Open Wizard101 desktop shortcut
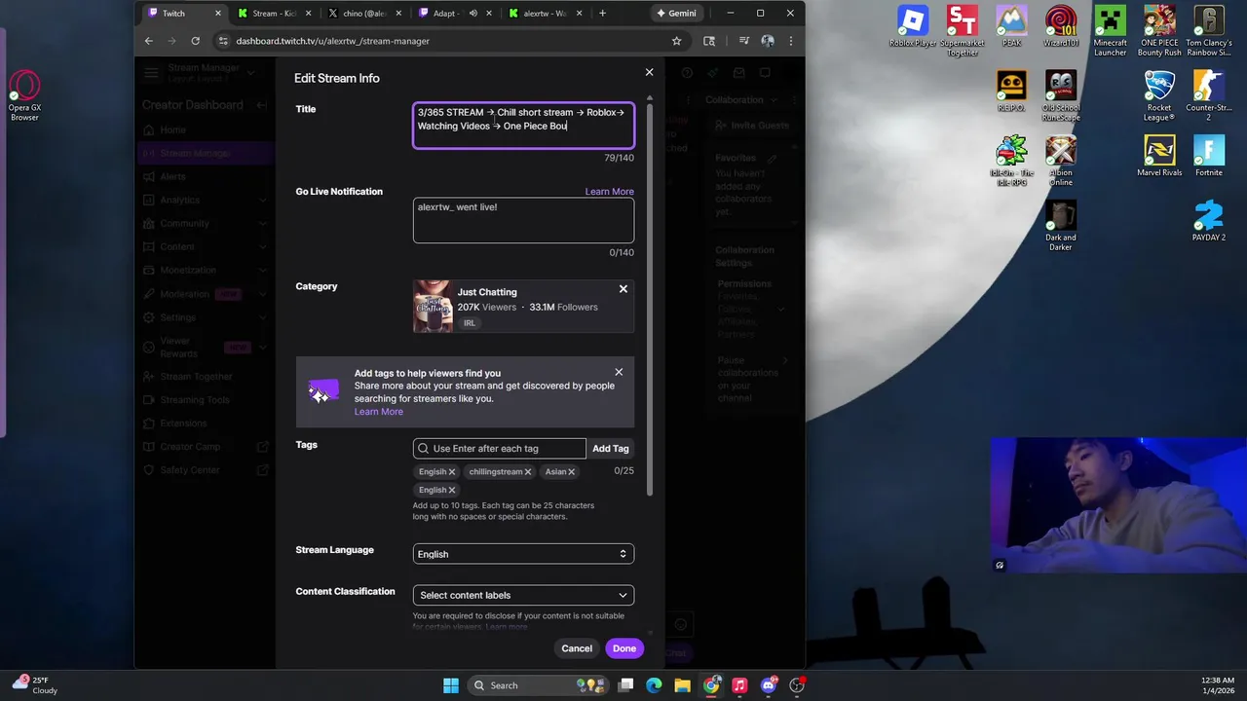1247x701 pixels. [1061, 26]
